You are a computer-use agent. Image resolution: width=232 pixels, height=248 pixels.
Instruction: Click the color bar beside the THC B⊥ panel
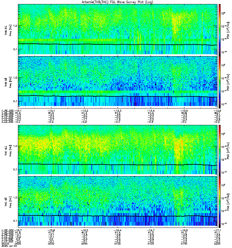220,150
